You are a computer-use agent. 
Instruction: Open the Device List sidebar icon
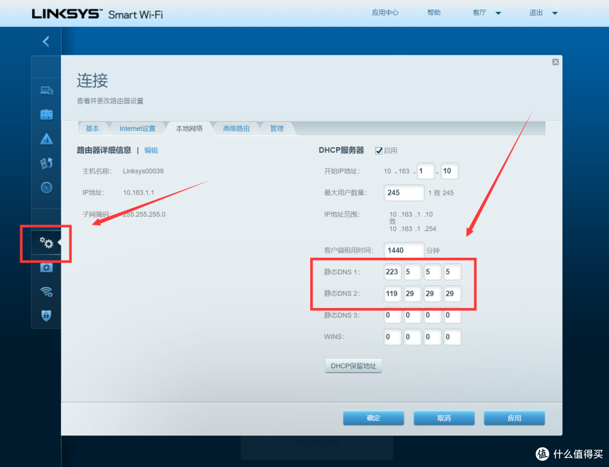click(46, 90)
